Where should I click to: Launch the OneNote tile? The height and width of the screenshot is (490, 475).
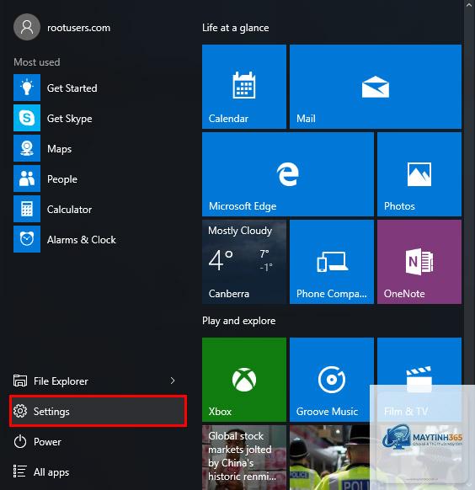click(419, 262)
